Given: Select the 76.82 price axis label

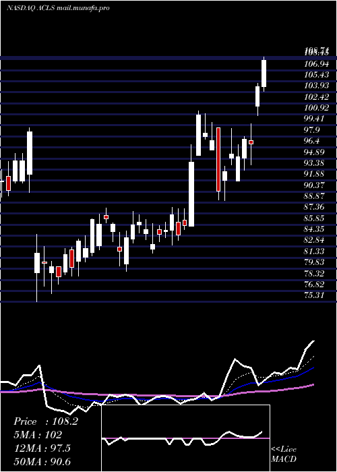Looking at the screenshot, I should (314, 285).
